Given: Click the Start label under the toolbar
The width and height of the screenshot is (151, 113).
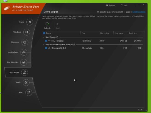Looking at the screenshot, I should click(x=58, y=28).
